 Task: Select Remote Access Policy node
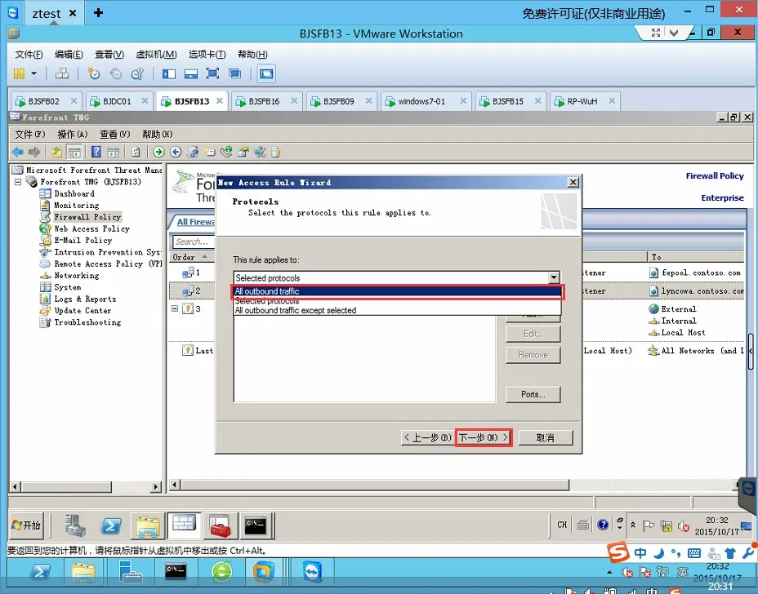107,264
